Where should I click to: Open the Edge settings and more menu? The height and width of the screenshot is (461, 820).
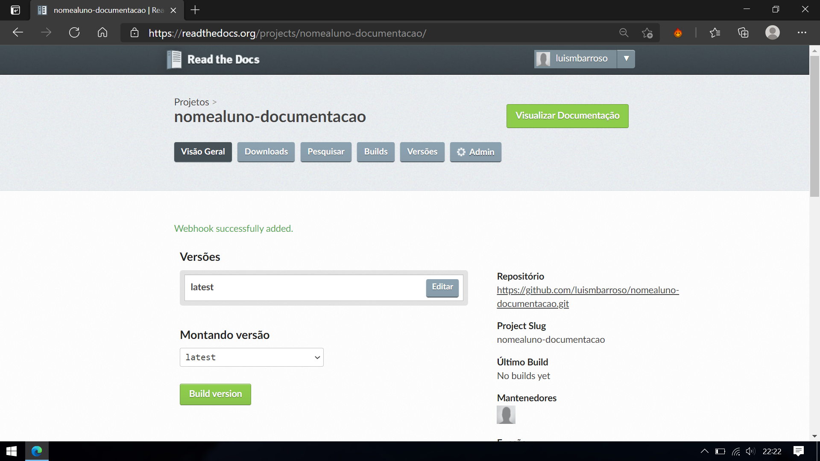pos(802,33)
